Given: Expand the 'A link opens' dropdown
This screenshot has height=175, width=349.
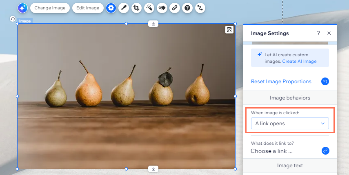Looking at the screenshot, I should pos(290,124).
